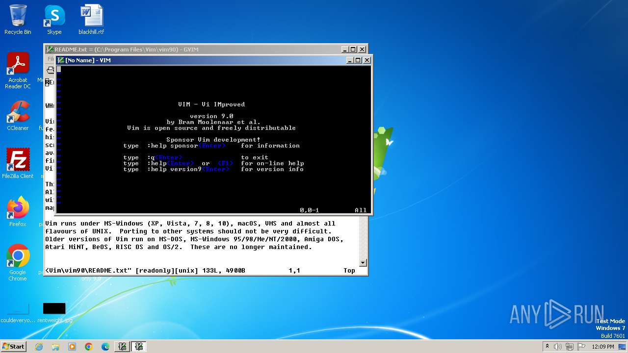This screenshot has width=628, height=353.
Task: Click the 'Sponsor Vim development!' line
Action: [213, 140]
